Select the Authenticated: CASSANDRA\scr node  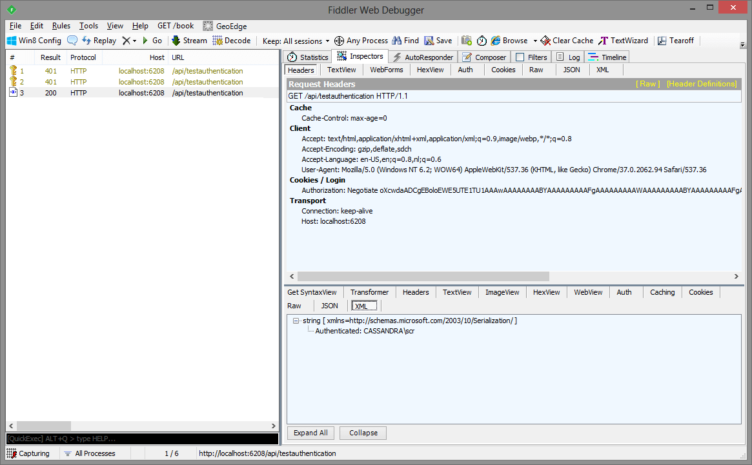(365, 331)
